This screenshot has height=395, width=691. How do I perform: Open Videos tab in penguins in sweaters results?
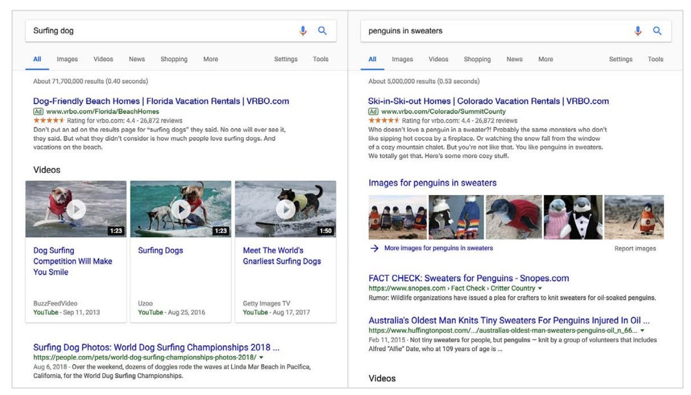439,59
